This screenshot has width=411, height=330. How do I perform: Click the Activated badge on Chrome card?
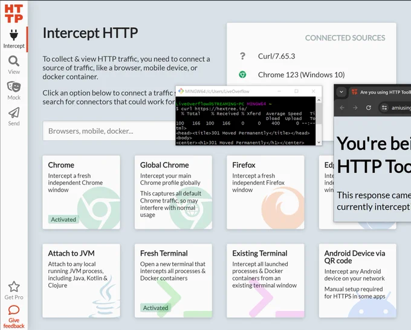[x=63, y=219]
